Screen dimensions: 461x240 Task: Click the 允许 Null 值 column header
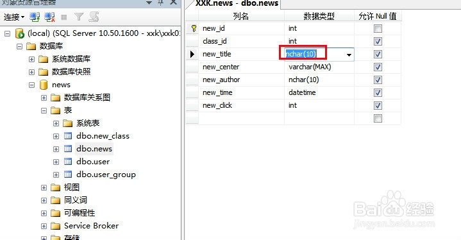click(x=378, y=16)
